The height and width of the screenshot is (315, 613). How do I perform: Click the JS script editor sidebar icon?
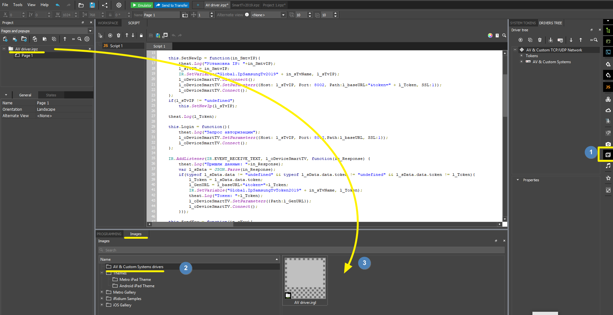tap(608, 87)
